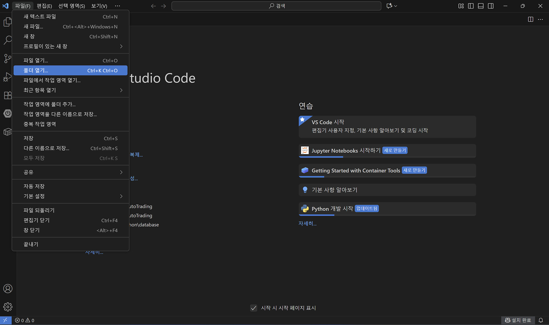The width and height of the screenshot is (549, 325).
Task: Open the Explorer view icon
Action: [8, 22]
